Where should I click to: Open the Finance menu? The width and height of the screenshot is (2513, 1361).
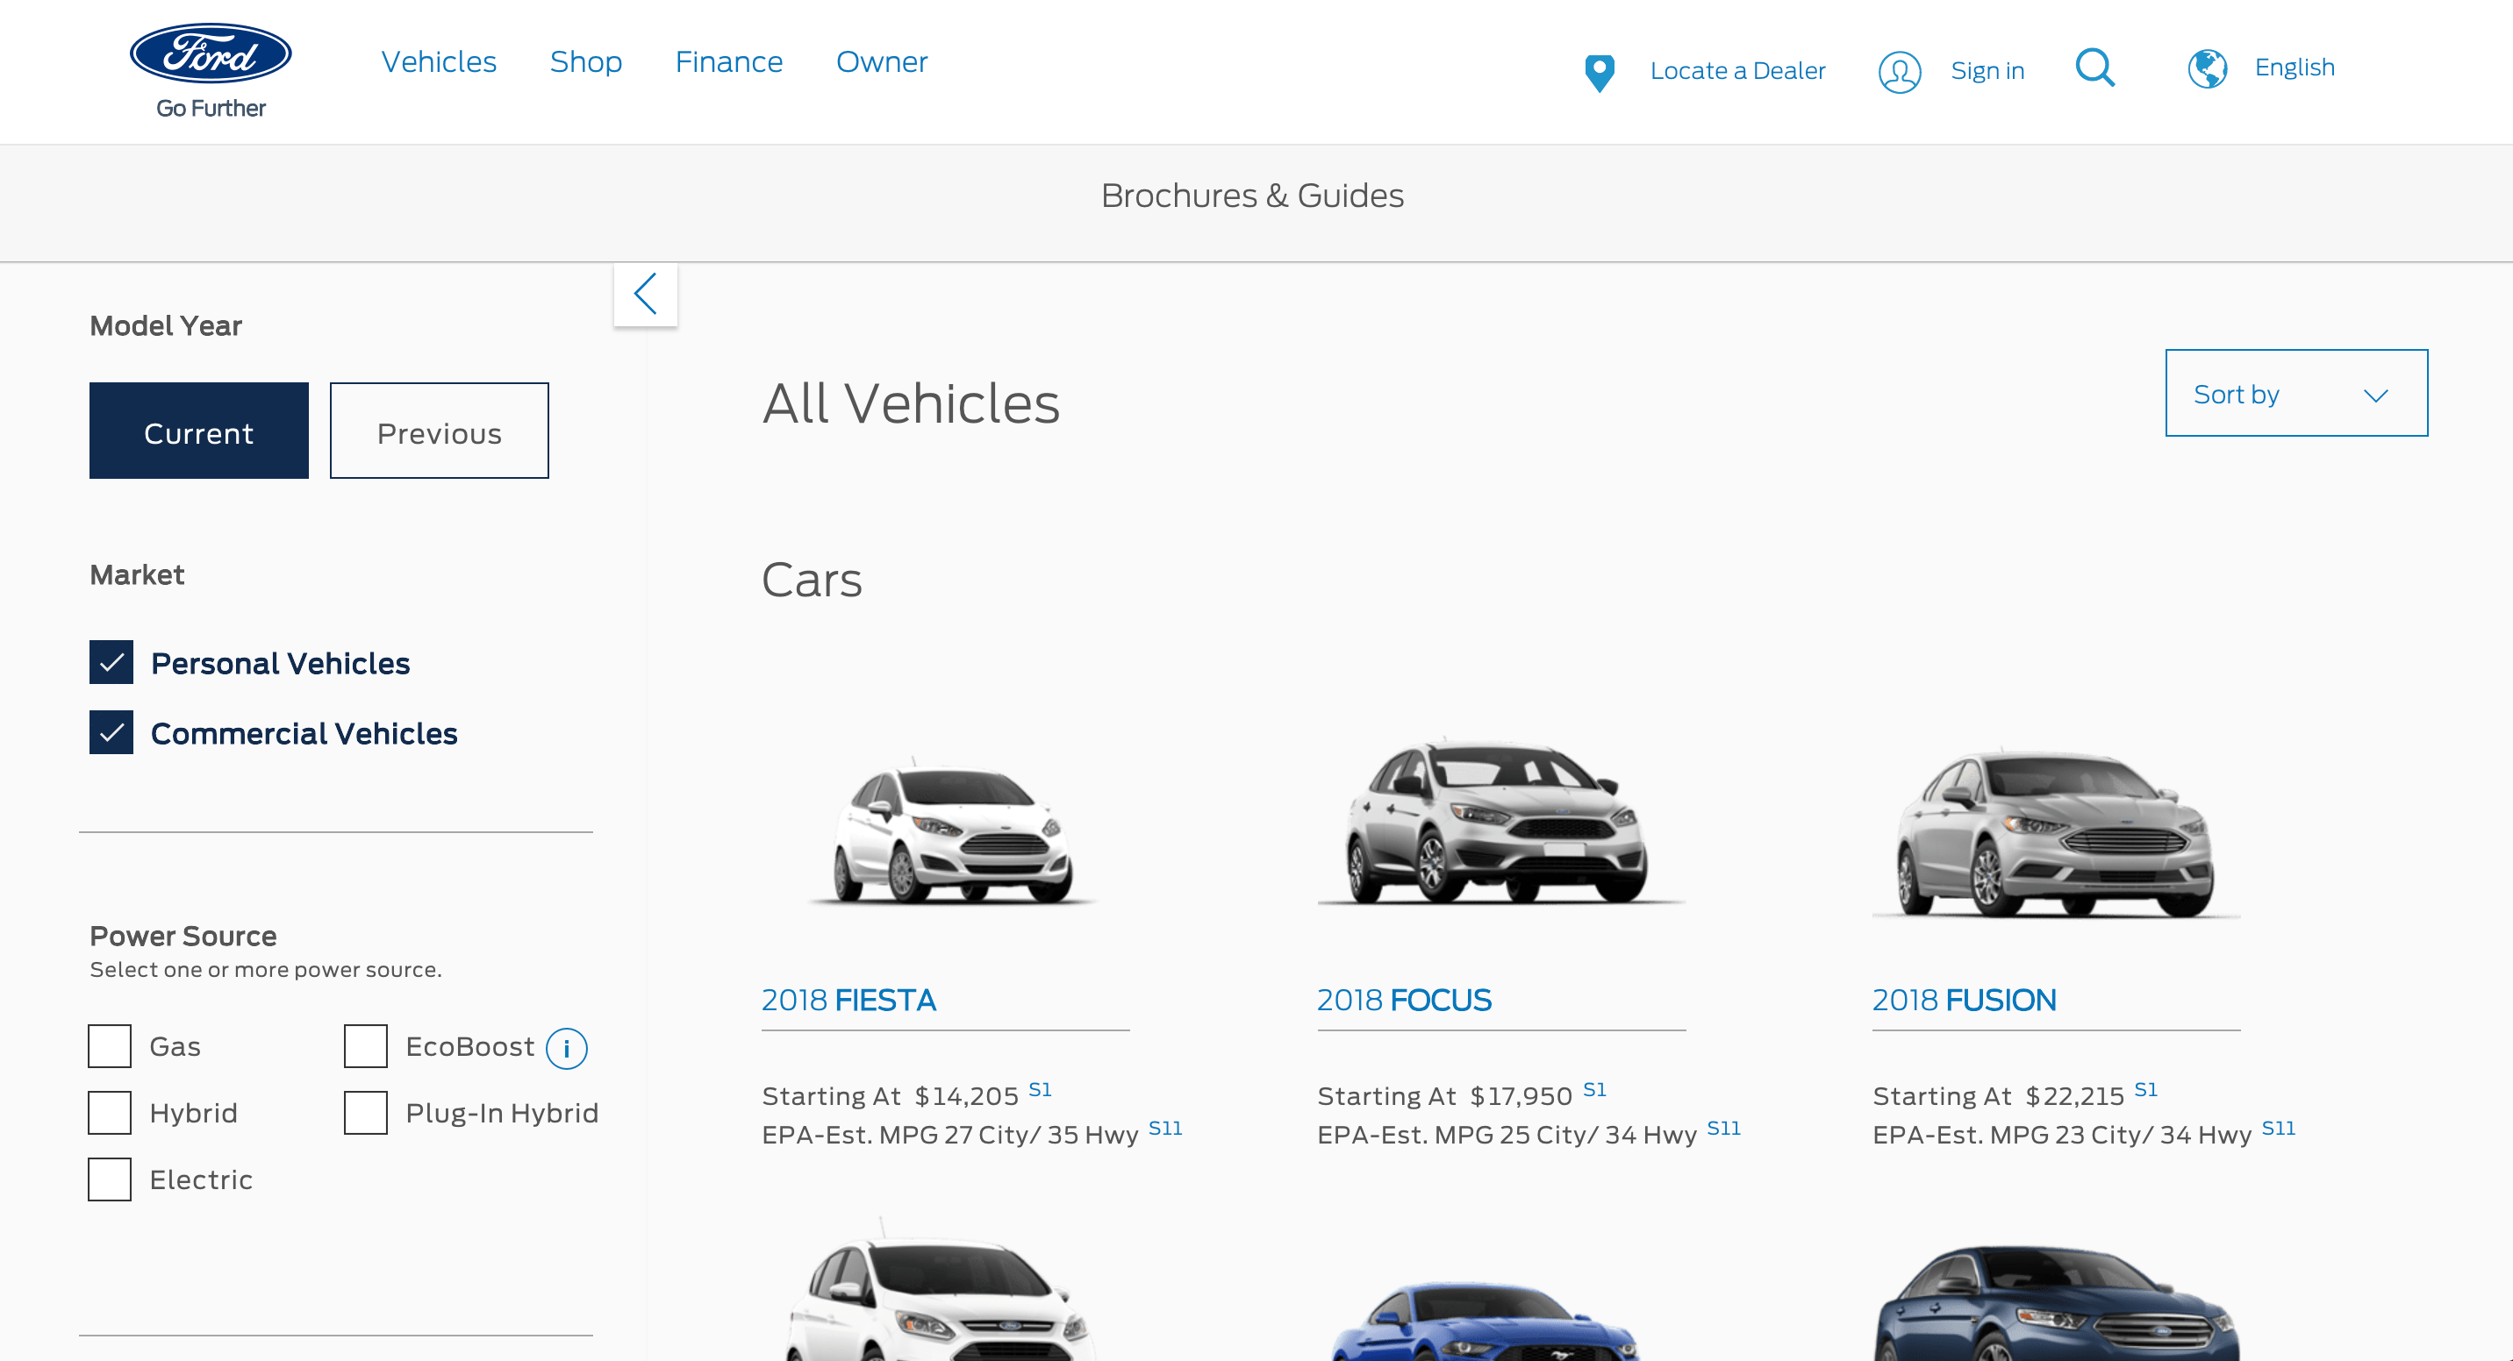[729, 62]
